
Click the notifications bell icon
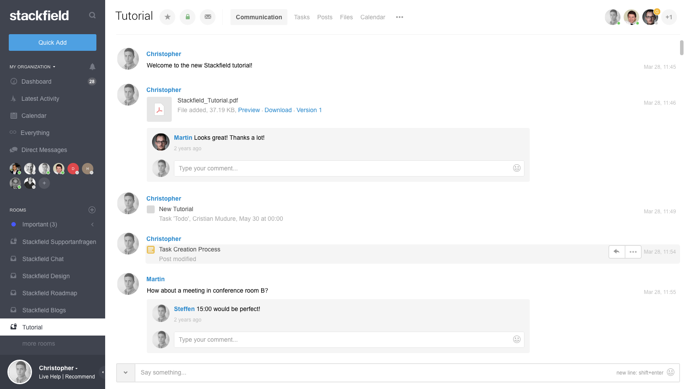[x=92, y=67]
